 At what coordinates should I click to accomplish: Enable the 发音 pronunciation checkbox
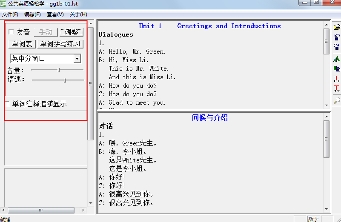click(x=11, y=32)
